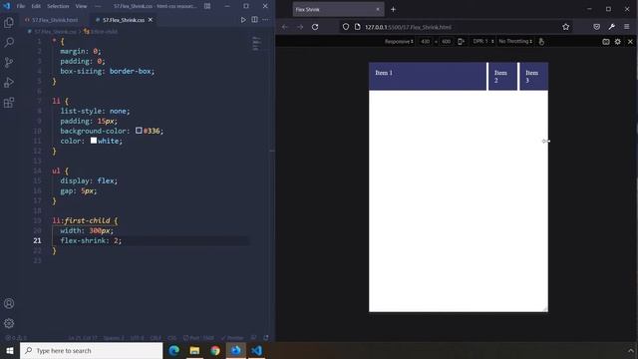Image resolution: width=638 pixels, height=359 pixels.
Task: Open the File menu in VS Code
Action: pyautogui.click(x=21, y=6)
